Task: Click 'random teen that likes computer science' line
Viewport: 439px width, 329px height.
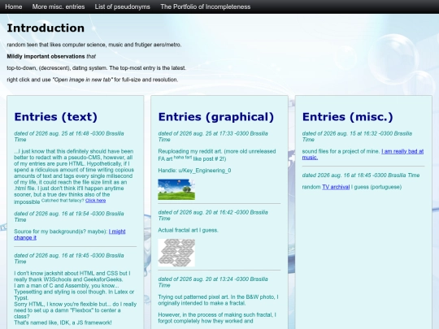Action: click(94, 45)
